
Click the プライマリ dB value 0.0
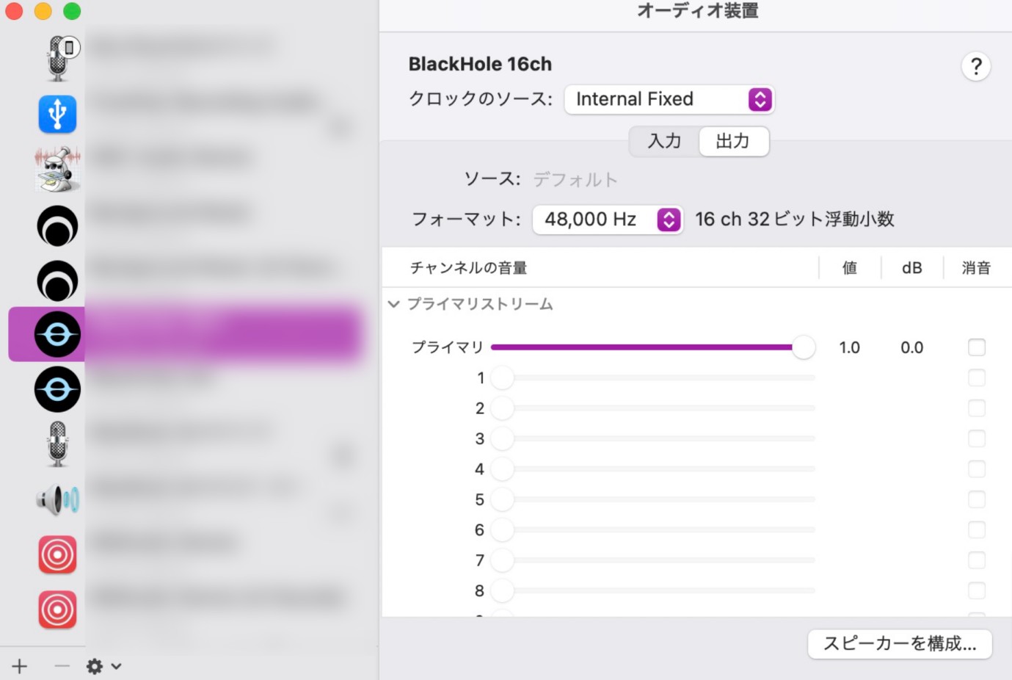(912, 347)
